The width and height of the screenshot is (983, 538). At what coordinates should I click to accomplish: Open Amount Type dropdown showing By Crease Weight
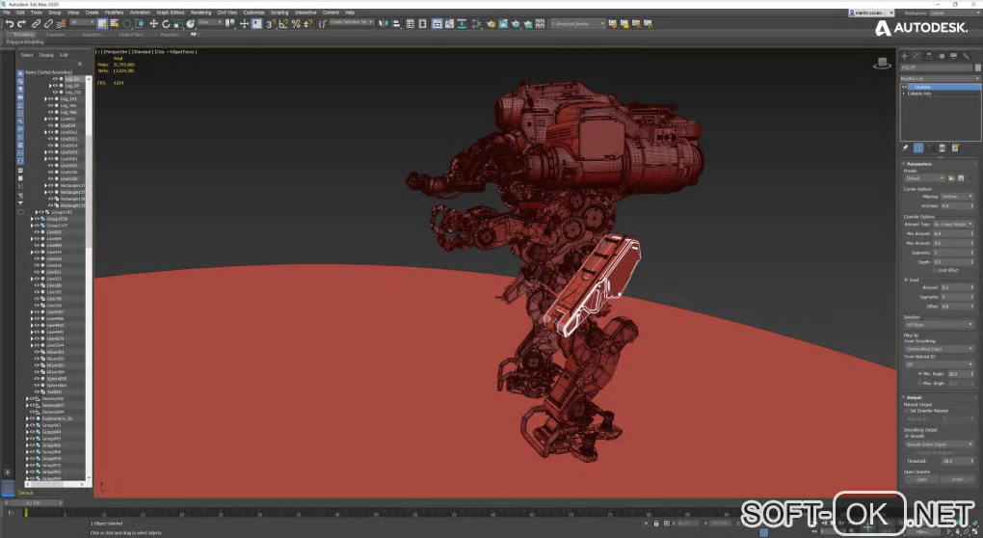pyautogui.click(x=953, y=224)
